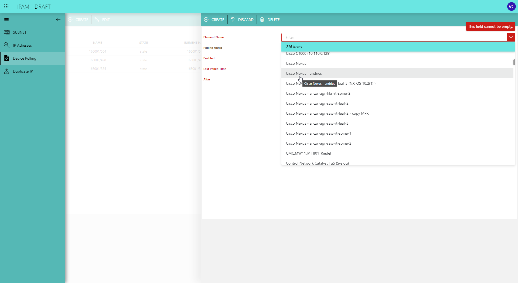Go to IP Adresses section
This screenshot has width=518, height=283.
pyautogui.click(x=32, y=45)
